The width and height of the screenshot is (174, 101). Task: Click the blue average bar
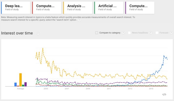coord(16,84)
